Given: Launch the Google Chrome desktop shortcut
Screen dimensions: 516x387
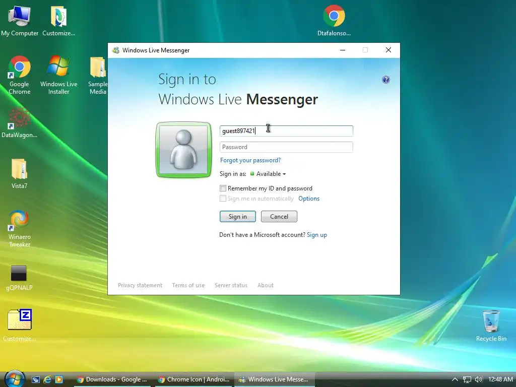Looking at the screenshot, I should pos(20,75).
